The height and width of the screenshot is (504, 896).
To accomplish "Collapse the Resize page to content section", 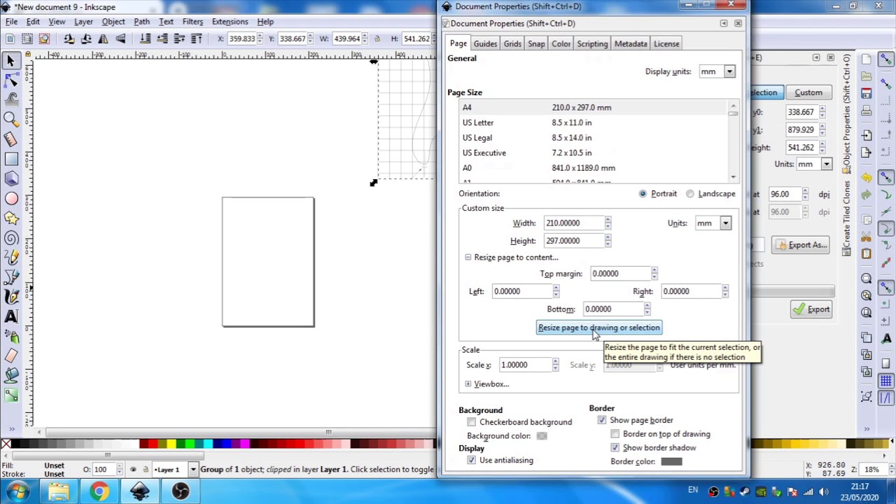I will pyautogui.click(x=468, y=258).
